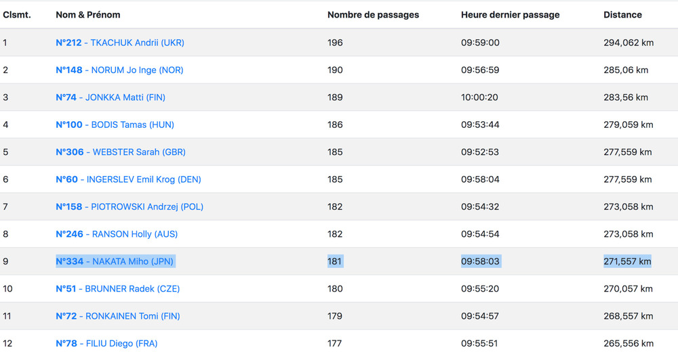Open N°158 PIOTROWSKI Andrzej link
Viewport: 678px width, 356px height.
point(129,206)
